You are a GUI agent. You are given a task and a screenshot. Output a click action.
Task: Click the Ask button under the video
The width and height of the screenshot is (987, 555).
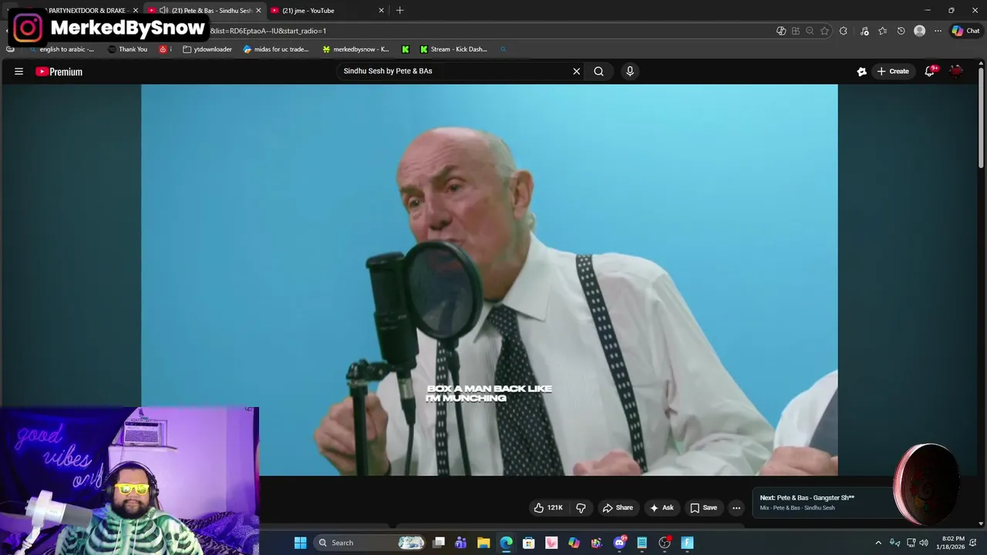(662, 507)
